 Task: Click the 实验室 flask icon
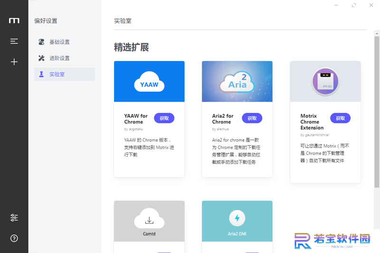[x=41, y=75]
